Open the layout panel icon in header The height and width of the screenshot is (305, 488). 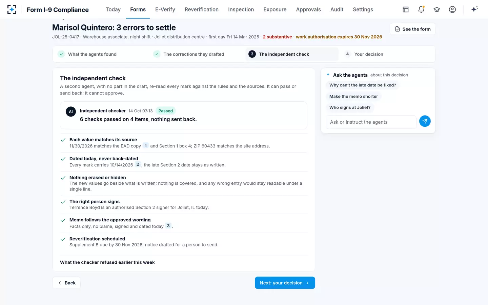(x=406, y=9)
